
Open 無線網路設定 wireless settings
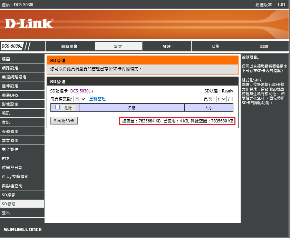(22, 77)
